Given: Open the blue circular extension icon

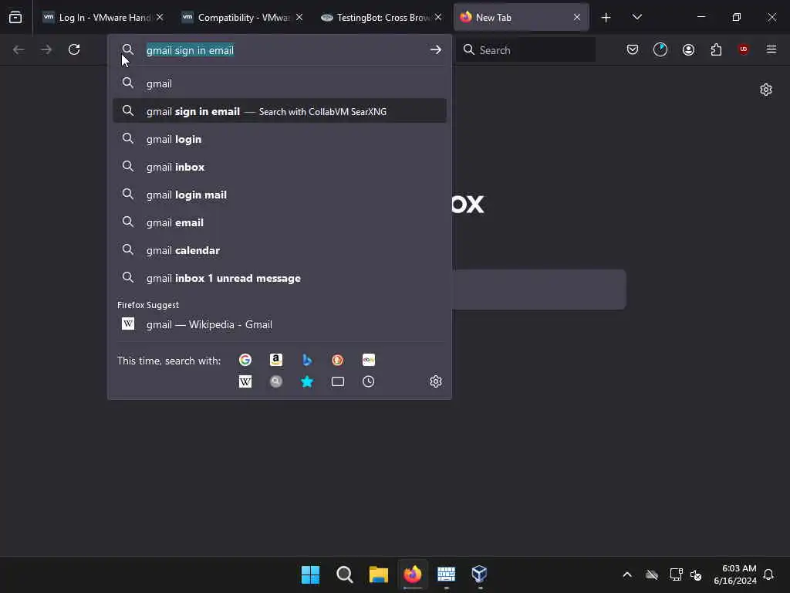Looking at the screenshot, I should click(x=660, y=49).
